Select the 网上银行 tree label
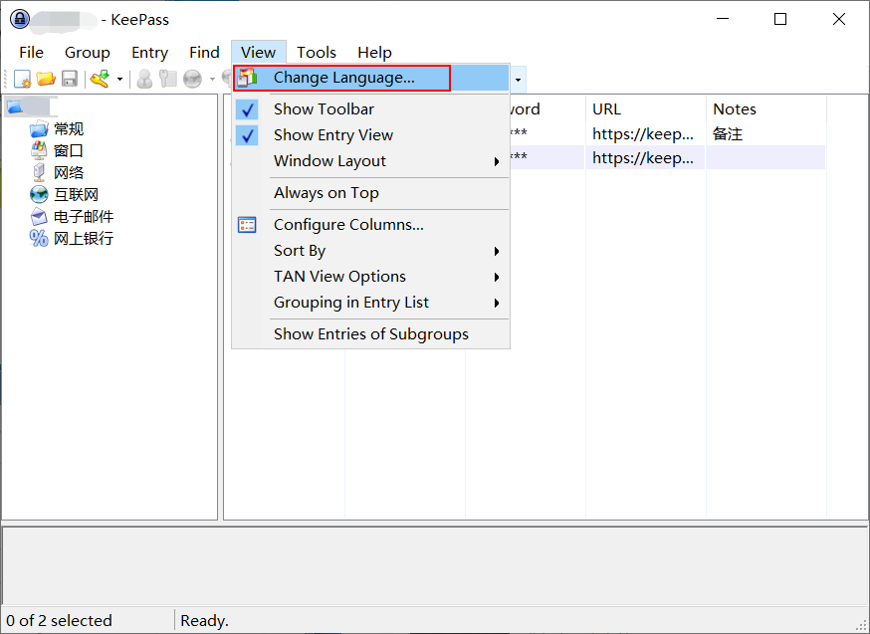 84,239
